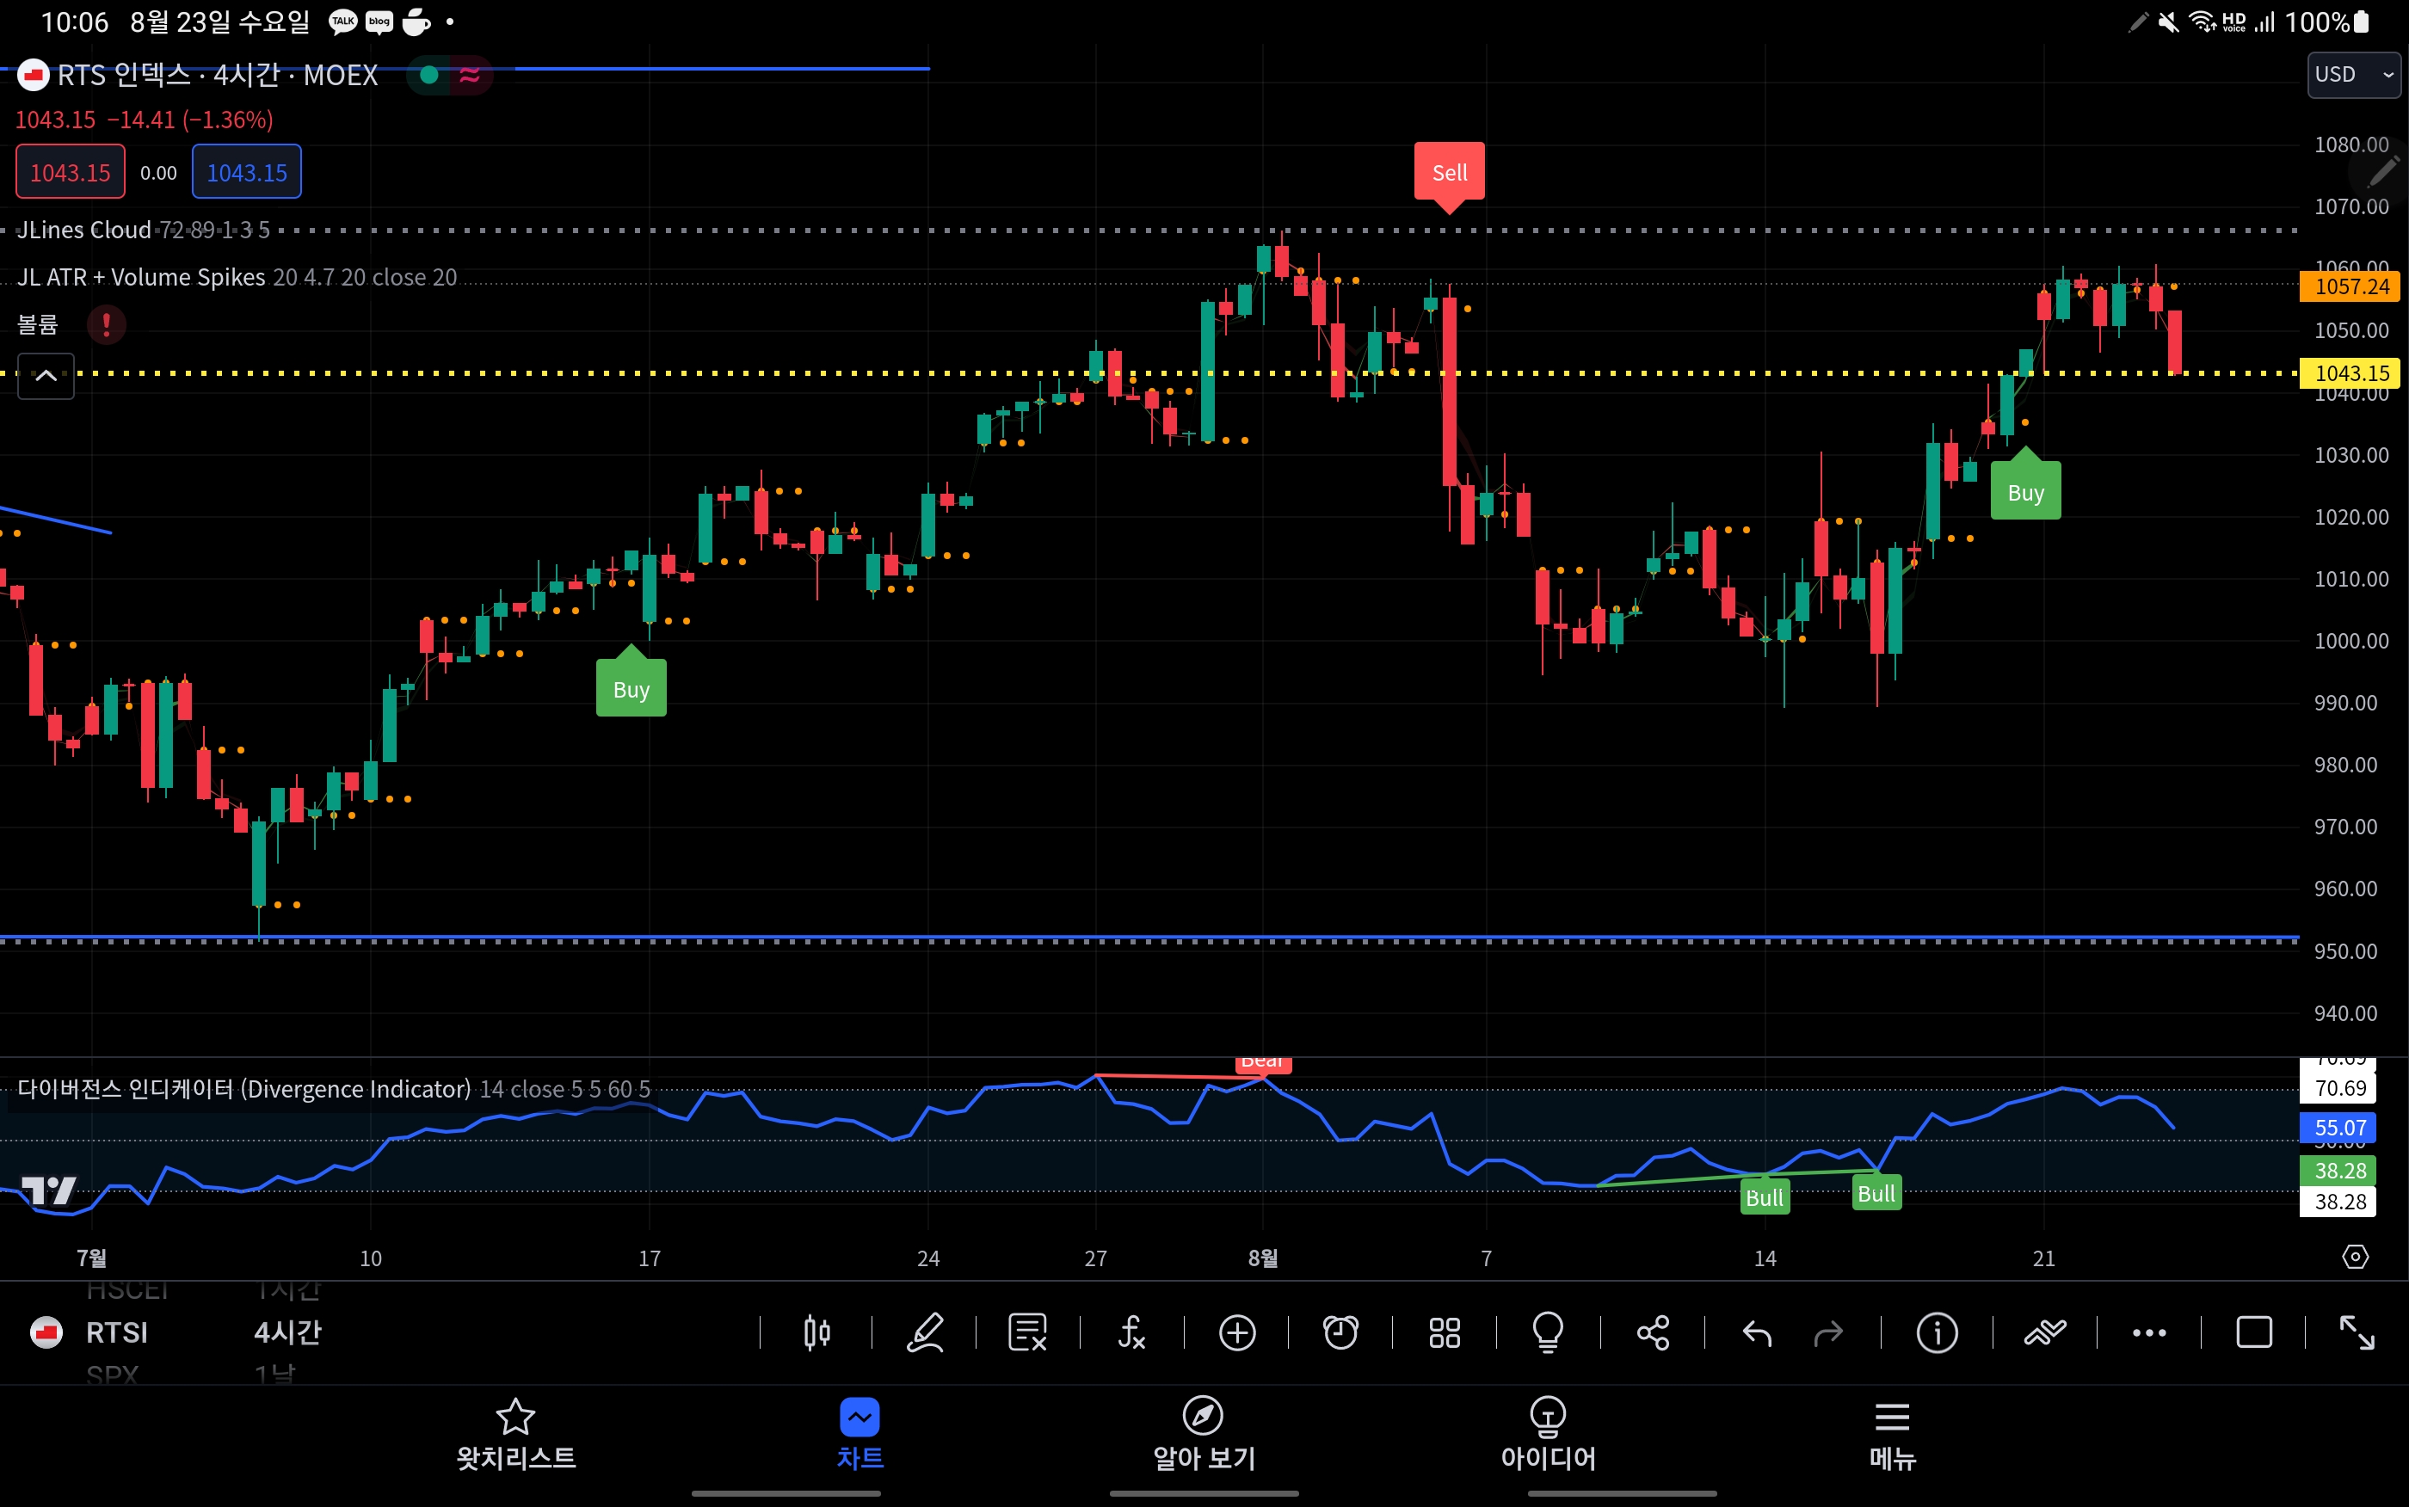Select the RTS 인덱스 · 4시간 · MOEX title

click(x=218, y=75)
